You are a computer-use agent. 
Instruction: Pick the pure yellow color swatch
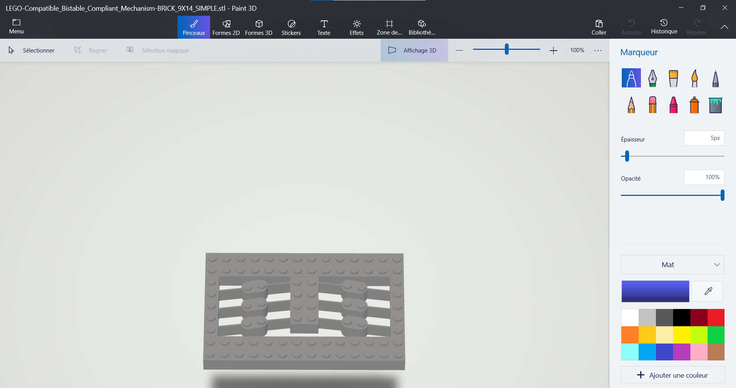(682, 335)
